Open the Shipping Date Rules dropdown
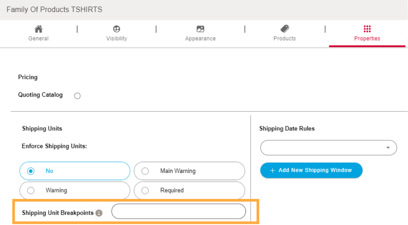 (328, 147)
